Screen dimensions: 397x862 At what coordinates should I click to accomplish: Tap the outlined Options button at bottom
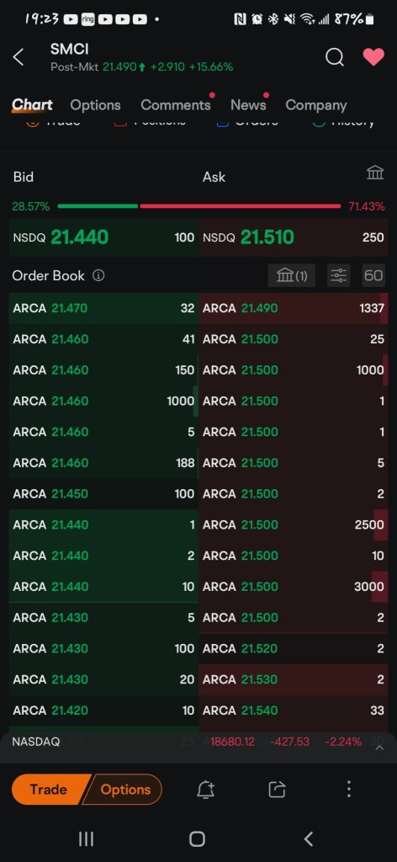point(124,790)
